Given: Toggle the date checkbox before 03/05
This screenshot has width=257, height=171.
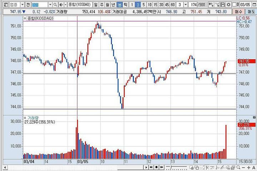Looking at the screenshot, I should click(235, 5).
